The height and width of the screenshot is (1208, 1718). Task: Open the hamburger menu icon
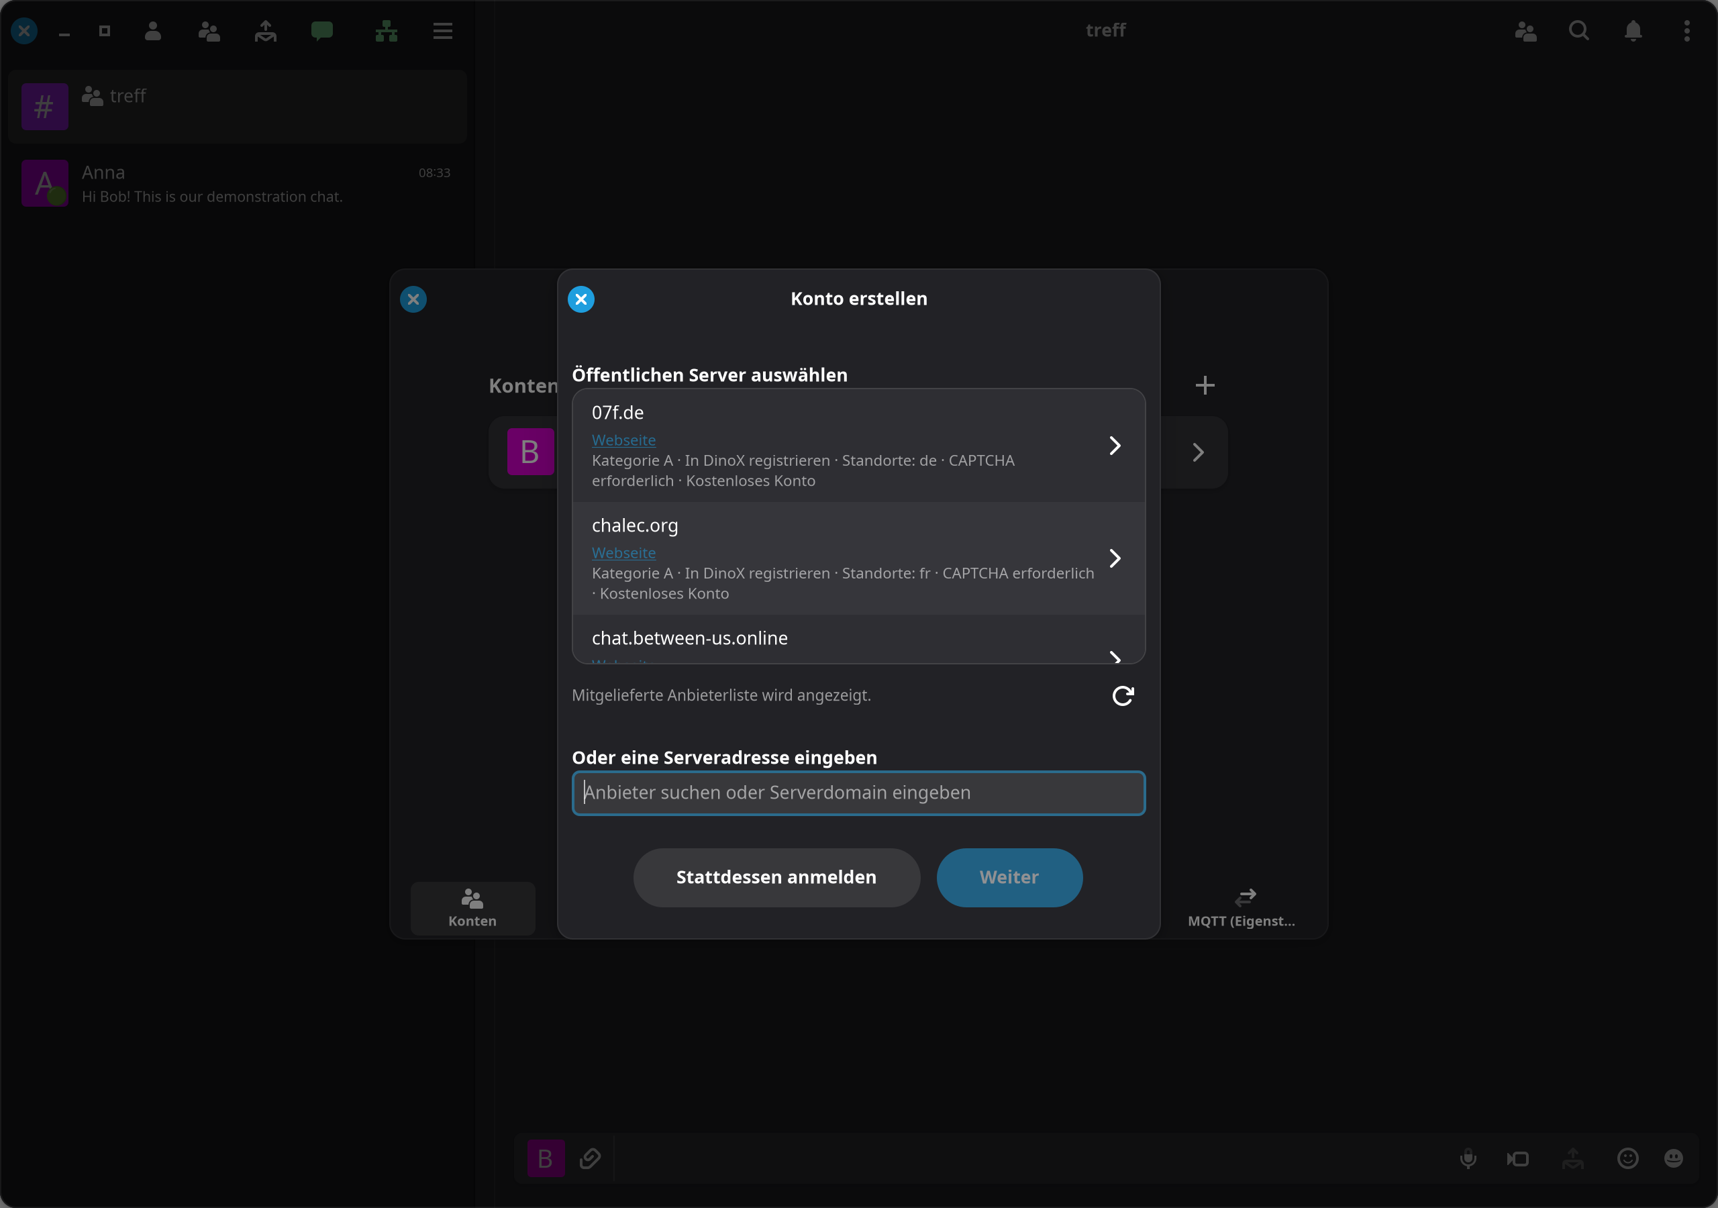click(443, 31)
